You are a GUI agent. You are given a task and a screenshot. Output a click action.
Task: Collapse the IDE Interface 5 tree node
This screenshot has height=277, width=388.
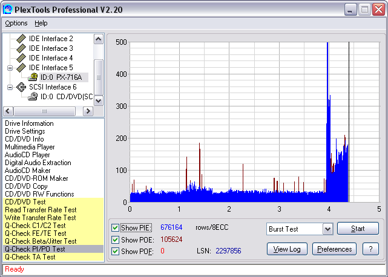pos(10,68)
